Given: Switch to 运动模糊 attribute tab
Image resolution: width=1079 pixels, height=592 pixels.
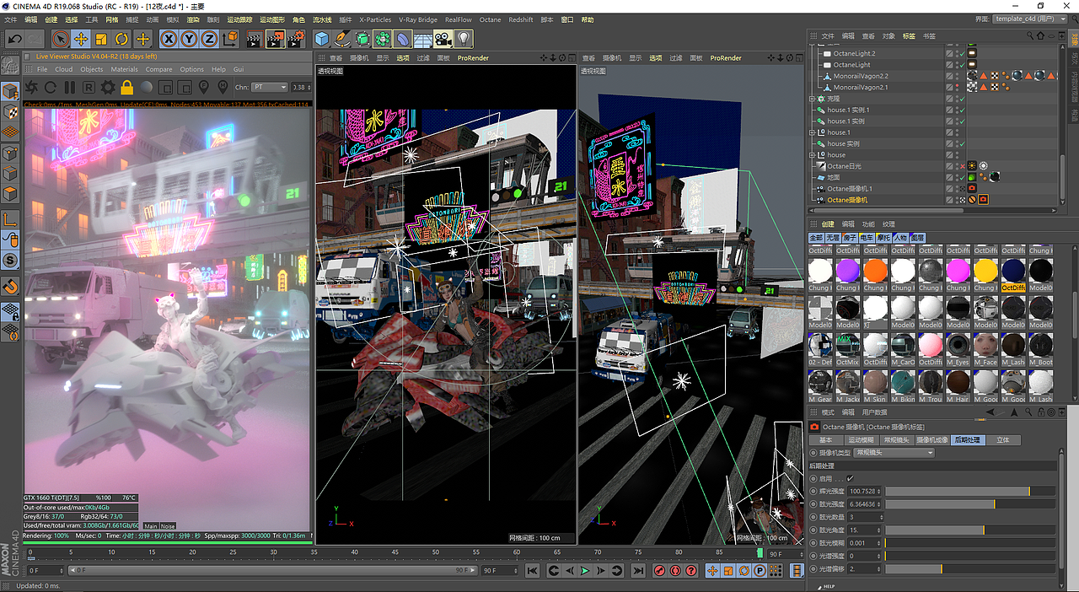Looking at the screenshot, I should tap(861, 440).
